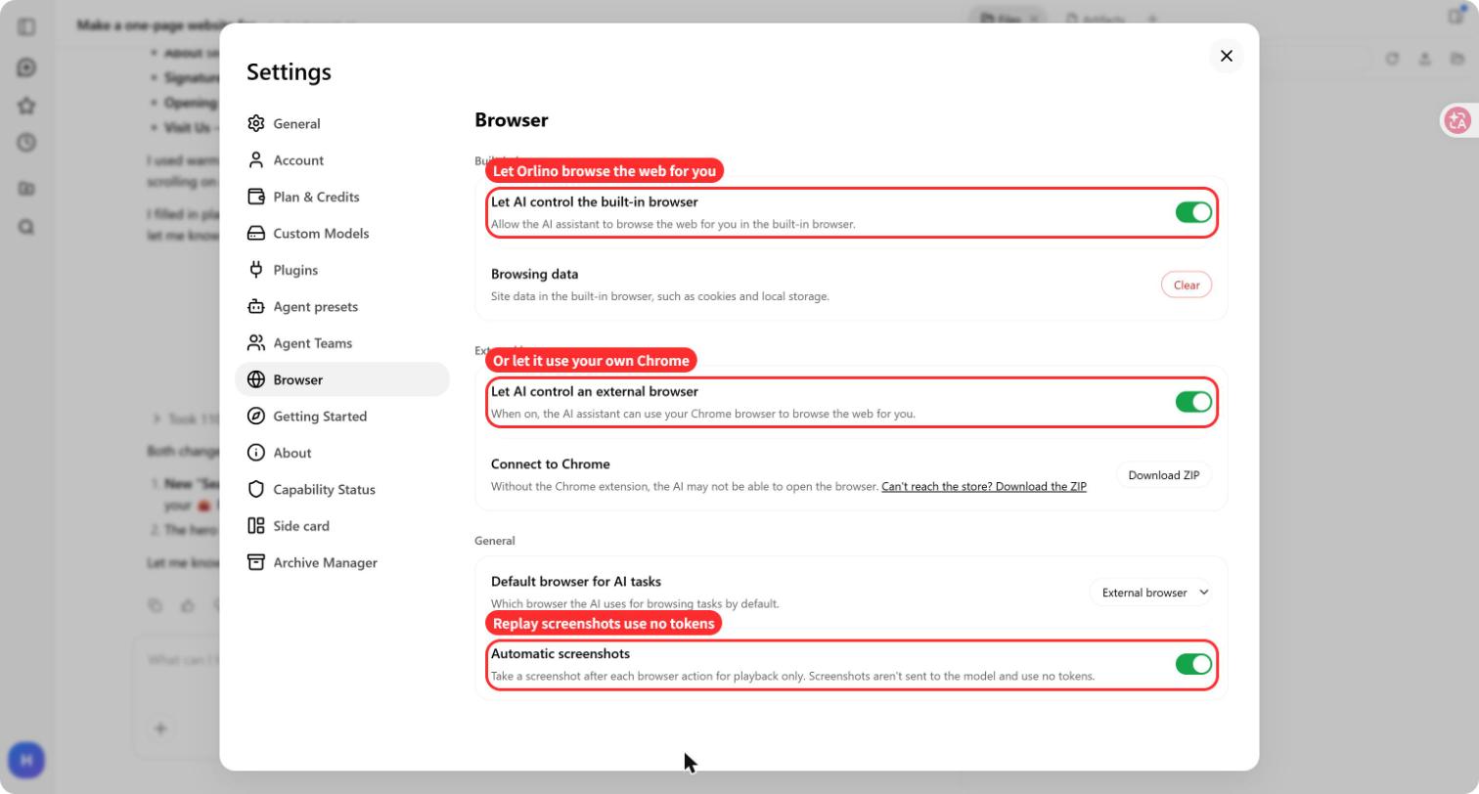Click the "Connect to Chrome" row title
Image resolution: width=1479 pixels, height=794 pixels.
pyautogui.click(x=550, y=463)
